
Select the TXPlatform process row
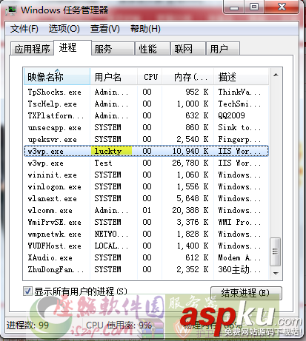point(146,115)
